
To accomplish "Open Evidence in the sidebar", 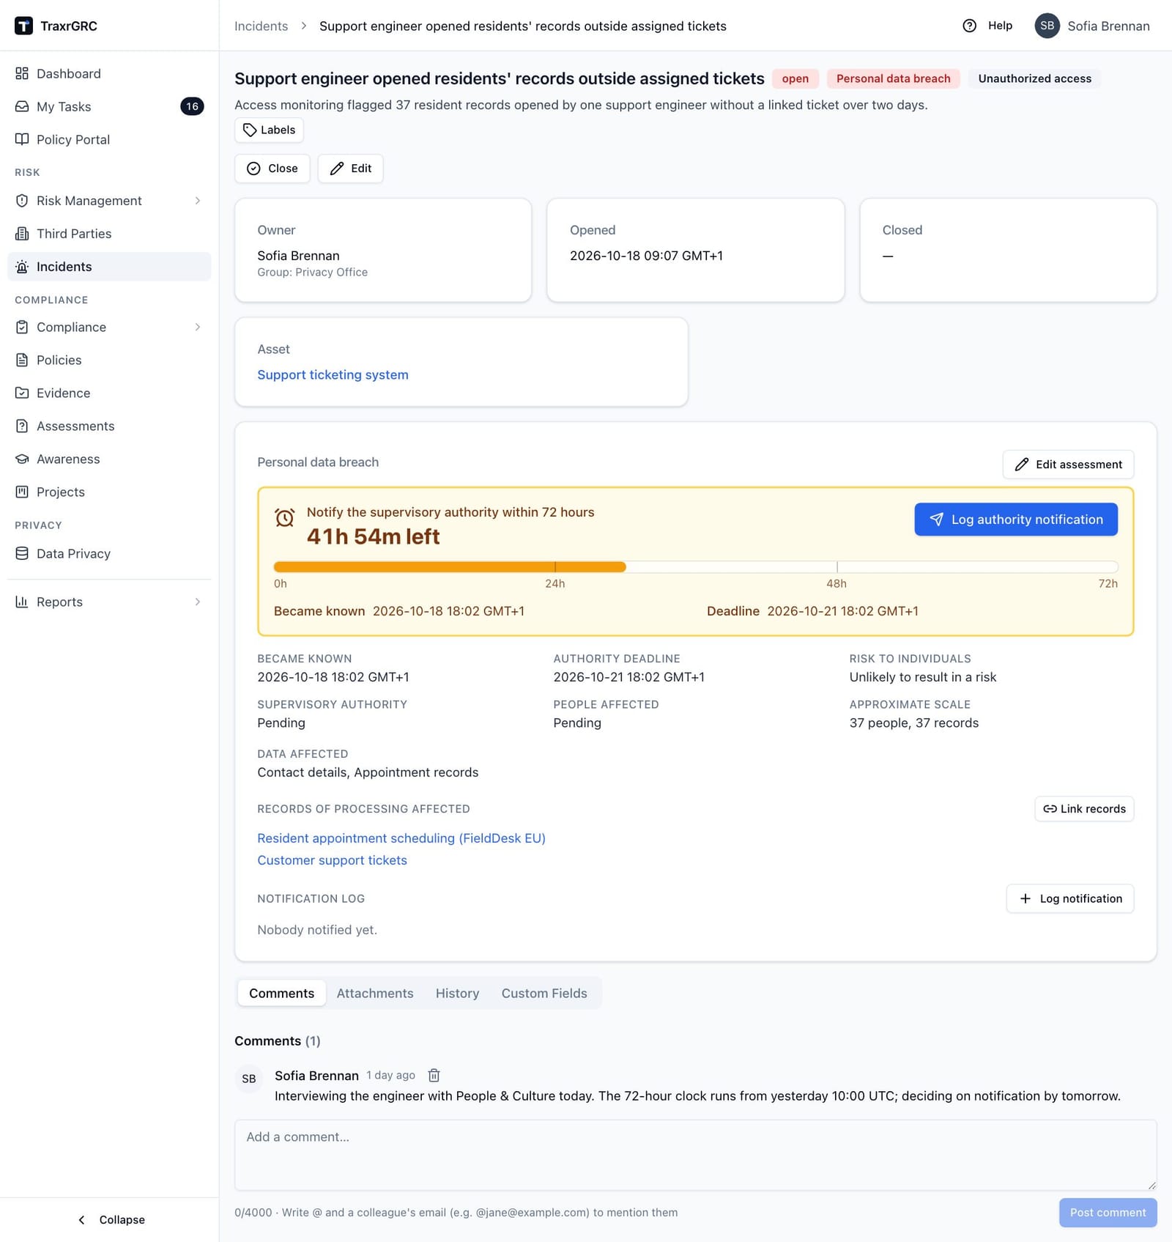I will click(x=109, y=393).
